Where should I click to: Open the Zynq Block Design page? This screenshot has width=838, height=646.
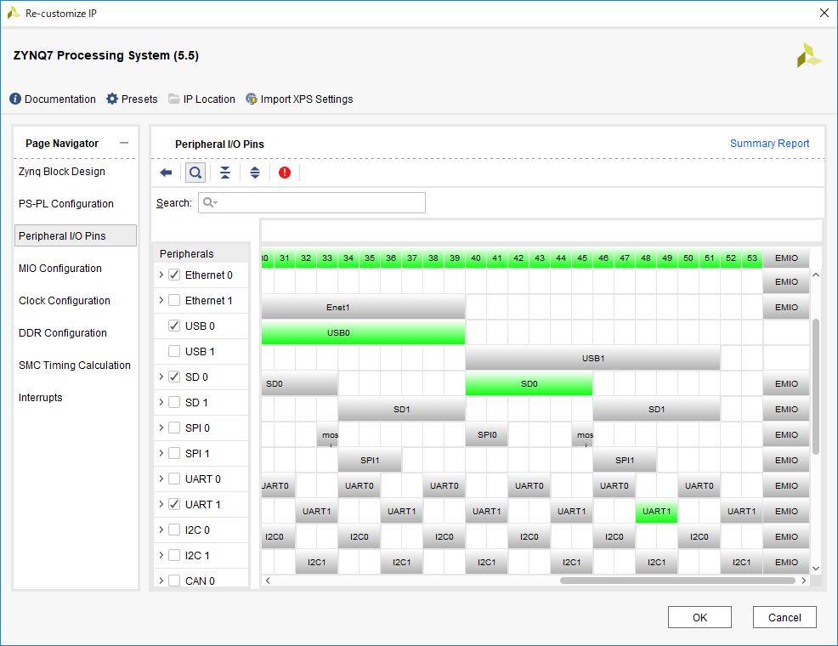(x=62, y=172)
